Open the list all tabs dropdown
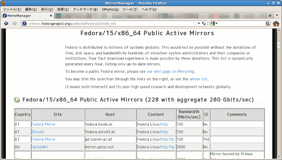Image resolution: width=282 pixels, height=160 pixels. click(x=278, y=16)
